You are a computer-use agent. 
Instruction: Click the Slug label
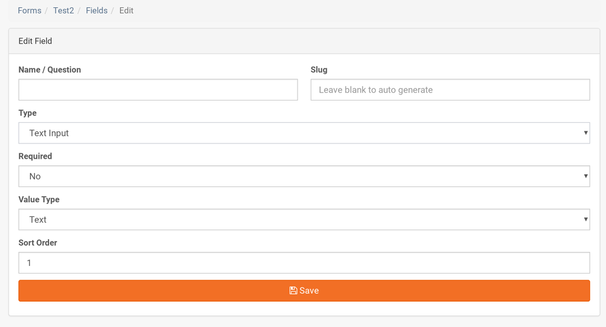click(x=319, y=70)
